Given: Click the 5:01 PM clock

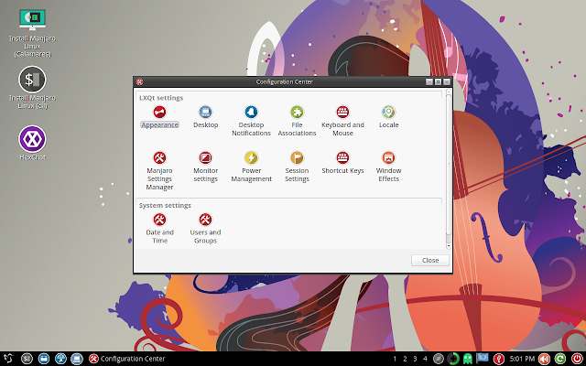Looking at the screenshot, I should [x=522, y=359].
